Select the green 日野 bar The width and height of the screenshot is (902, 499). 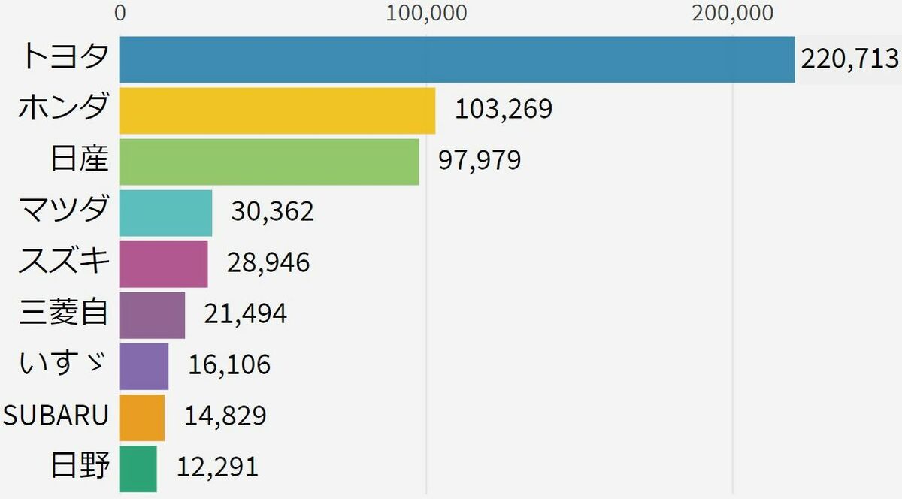[138, 468]
